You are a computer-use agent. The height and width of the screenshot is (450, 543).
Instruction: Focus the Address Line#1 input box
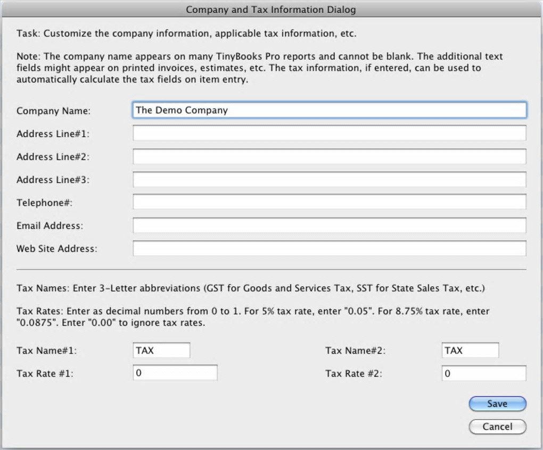coord(329,133)
